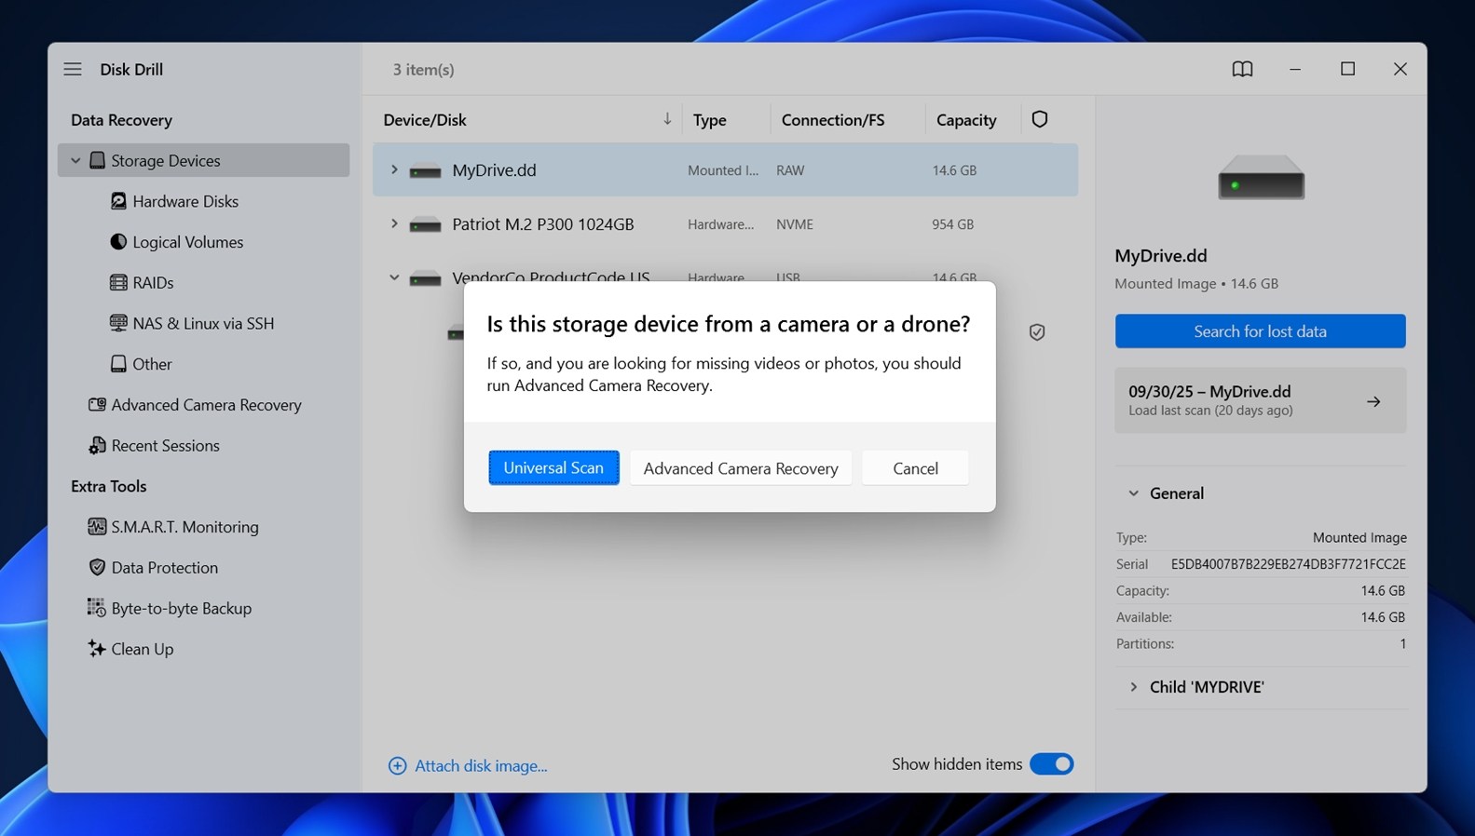Expand the MyDrive.dd row
Image resolution: width=1475 pixels, height=836 pixels.
[x=394, y=170]
